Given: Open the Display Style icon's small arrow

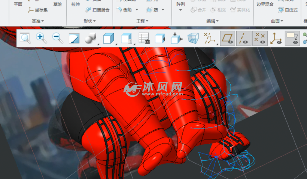Looking at the screenshot, I should point(98,44).
